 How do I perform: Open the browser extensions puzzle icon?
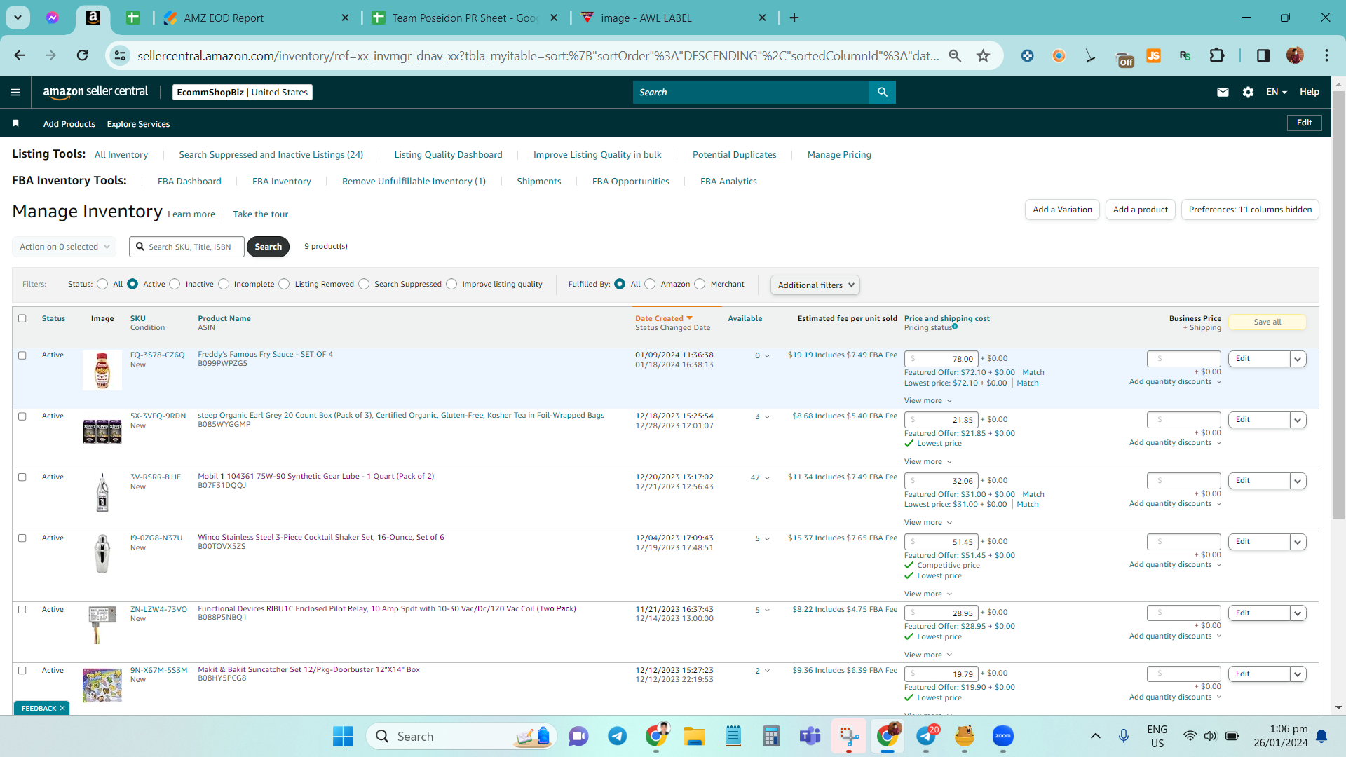(1217, 55)
